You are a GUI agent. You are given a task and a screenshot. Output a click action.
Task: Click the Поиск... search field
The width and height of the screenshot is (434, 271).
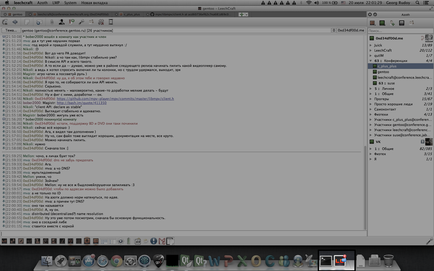click(401, 31)
